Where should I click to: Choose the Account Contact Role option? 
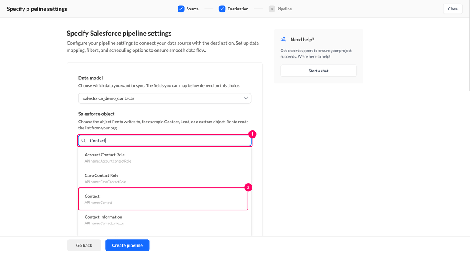coord(164,158)
